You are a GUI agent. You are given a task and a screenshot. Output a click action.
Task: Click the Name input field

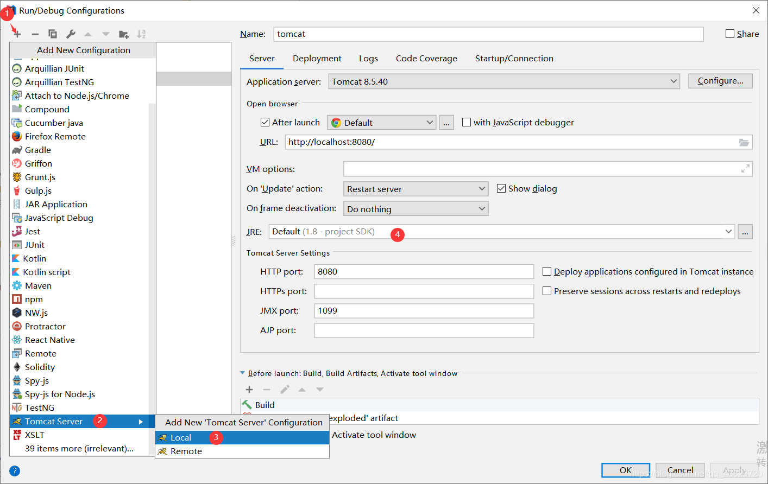coord(488,34)
